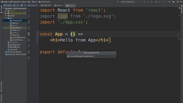Click 'Hello from App' text in code
The image size is (183, 103).
78,40
